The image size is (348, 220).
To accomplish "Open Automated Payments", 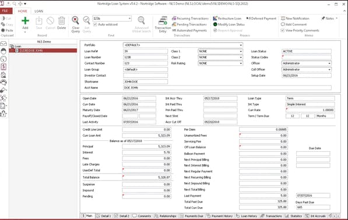I will [x=189, y=30].
